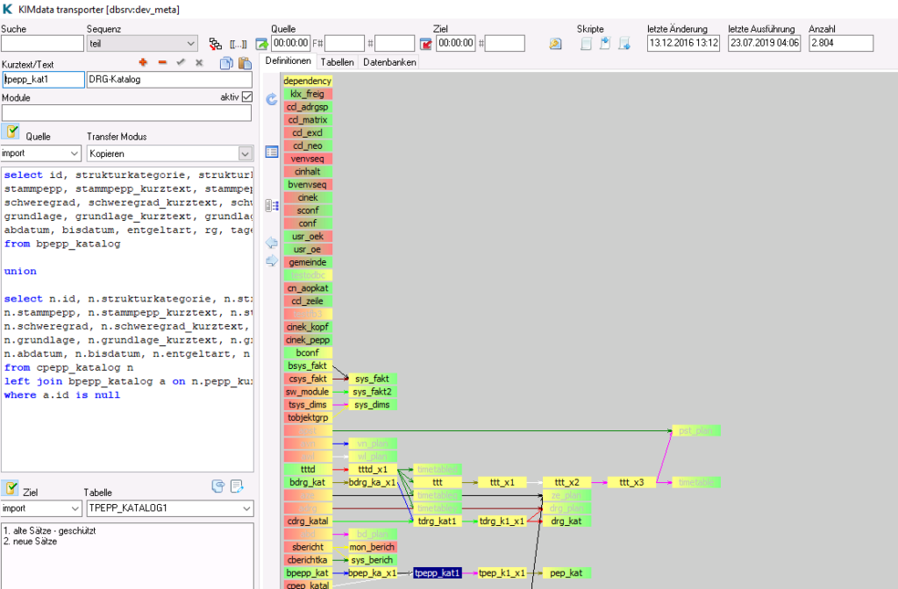The height and width of the screenshot is (589, 898).
Task: Click the table list view icon
Action: click(x=272, y=152)
